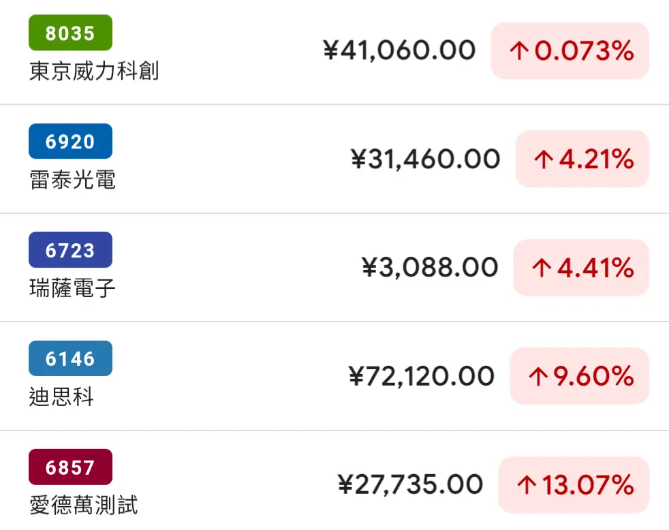The image size is (669, 530).
Task: Click the ¥31,460.00 price
Action: pos(426,159)
